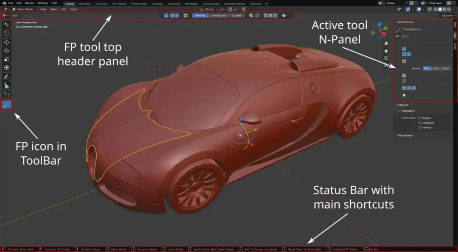Click the grid icon left of Meshes in header
The image size is (458, 252).
(x=185, y=15)
